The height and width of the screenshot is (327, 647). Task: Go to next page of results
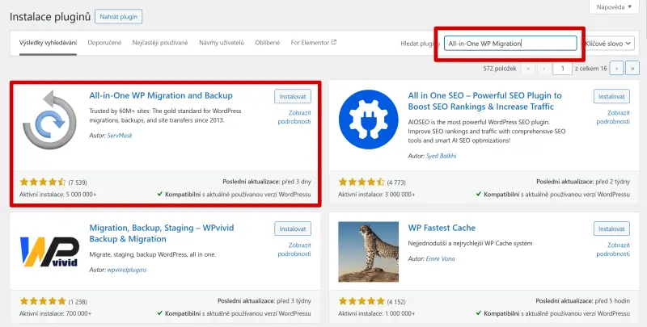click(x=616, y=69)
